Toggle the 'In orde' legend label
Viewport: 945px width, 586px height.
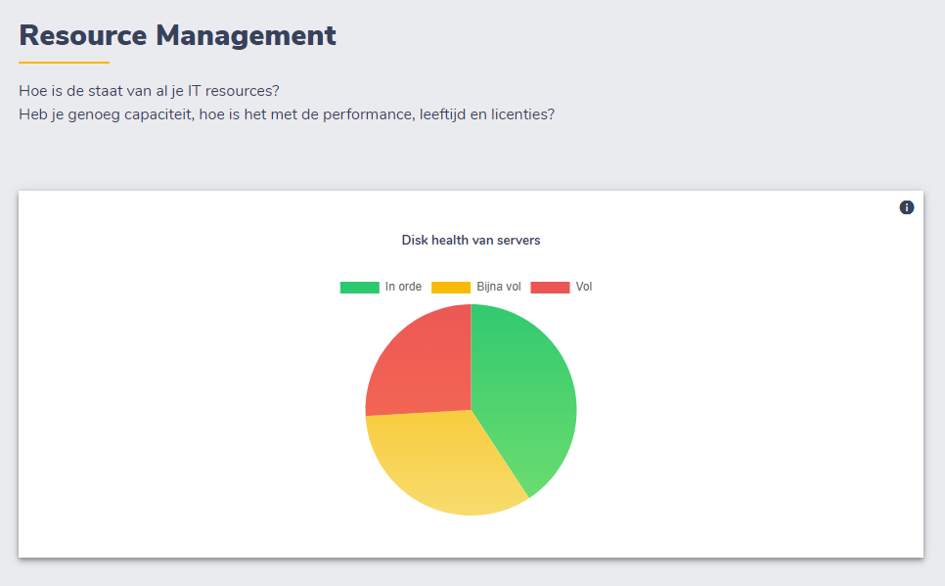pyautogui.click(x=403, y=287)
